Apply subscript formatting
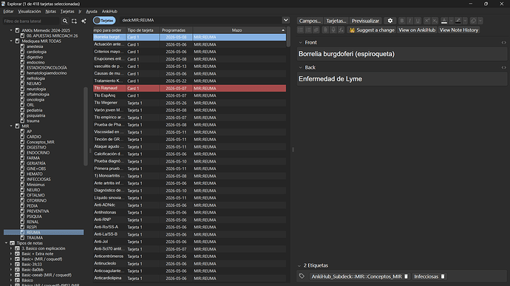The width and height of the screenshot is (510, 286). point(435,21)
